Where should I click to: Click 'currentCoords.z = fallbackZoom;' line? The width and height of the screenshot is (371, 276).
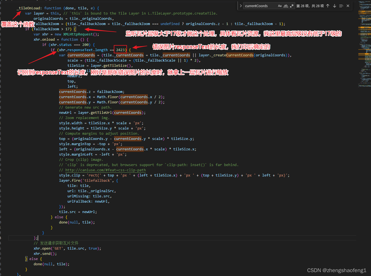(92, 92)
